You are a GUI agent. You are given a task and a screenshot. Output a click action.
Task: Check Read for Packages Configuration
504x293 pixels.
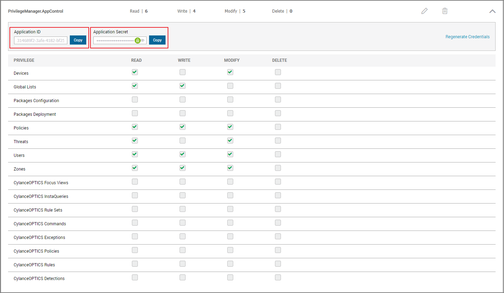135,100
